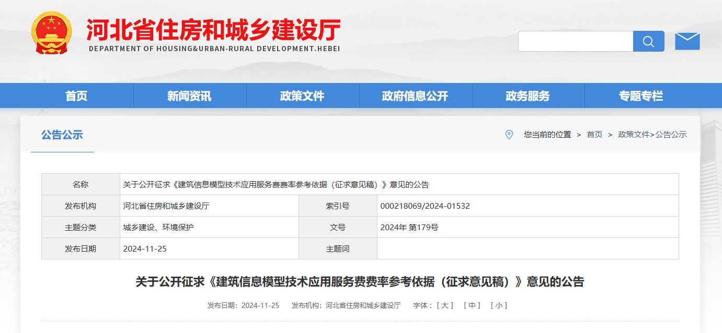The image size is (722, 333).
Task: Click the 政策文件 breadcrumb link
Action: (634, 135)
